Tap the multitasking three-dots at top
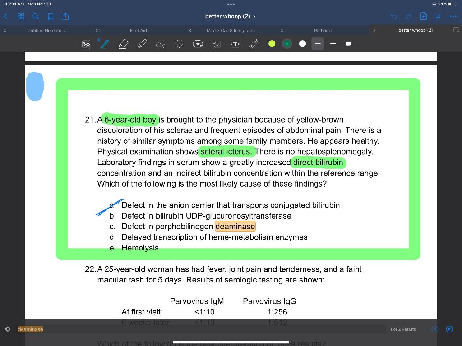This screenshot has height=346, width=462. coord(231,4)
